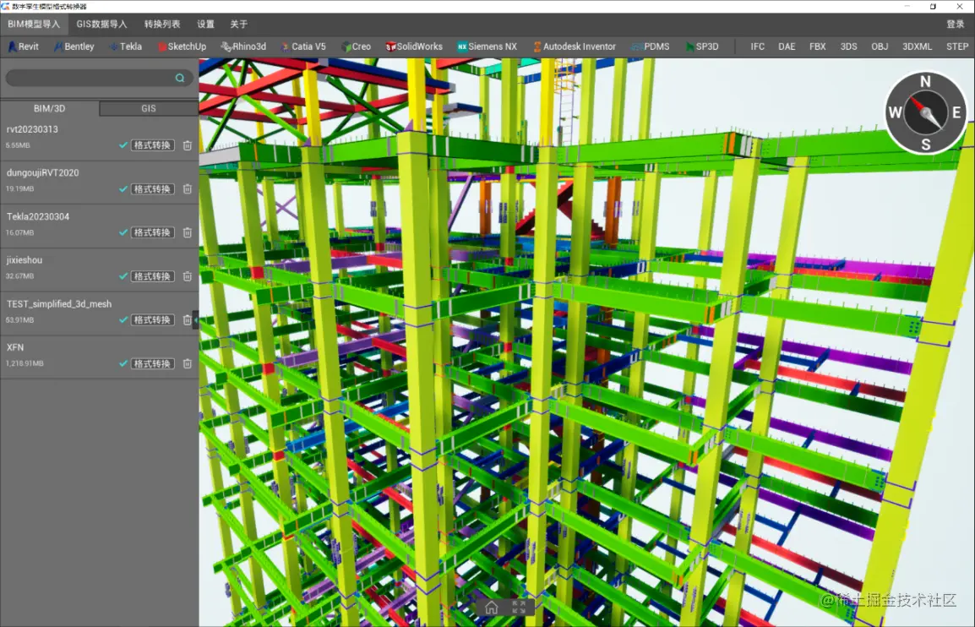Viewport: 975px width, 627px height.
Task: Choose the PDMS import option
Action: point(650,46)
